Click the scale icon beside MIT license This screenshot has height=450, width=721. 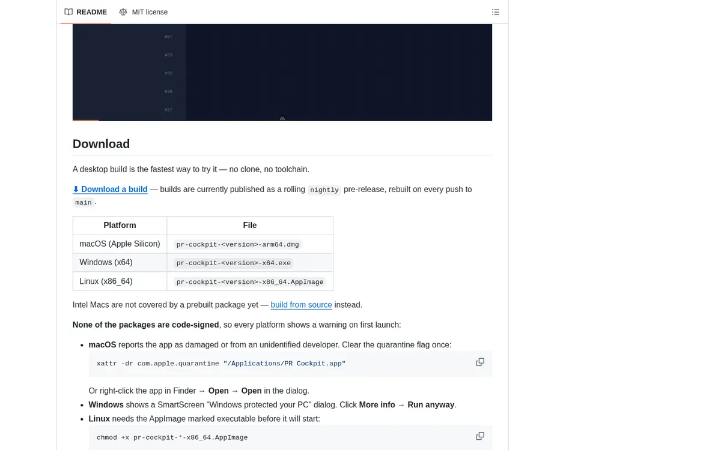pyautogui.click(x=123, y=12)
